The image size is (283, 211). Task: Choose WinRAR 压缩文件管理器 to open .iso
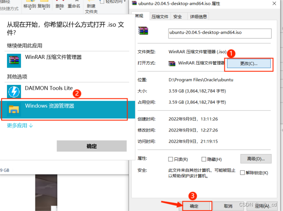click(x=67, y=61)
